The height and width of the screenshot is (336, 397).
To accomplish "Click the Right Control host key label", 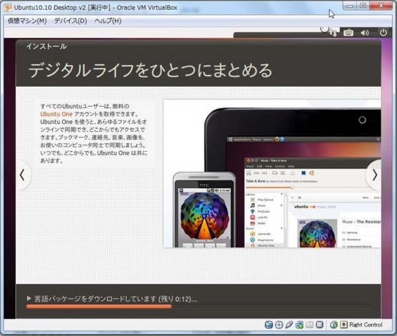I will click(x=366, y=325).
